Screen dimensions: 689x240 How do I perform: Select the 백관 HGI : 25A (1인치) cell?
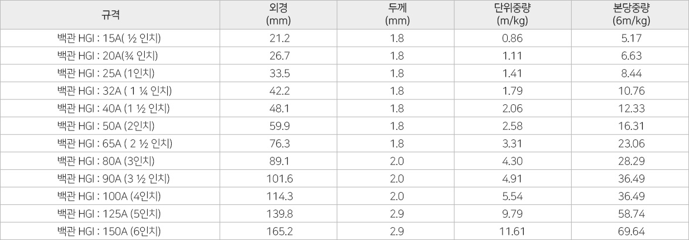point(110,73)
